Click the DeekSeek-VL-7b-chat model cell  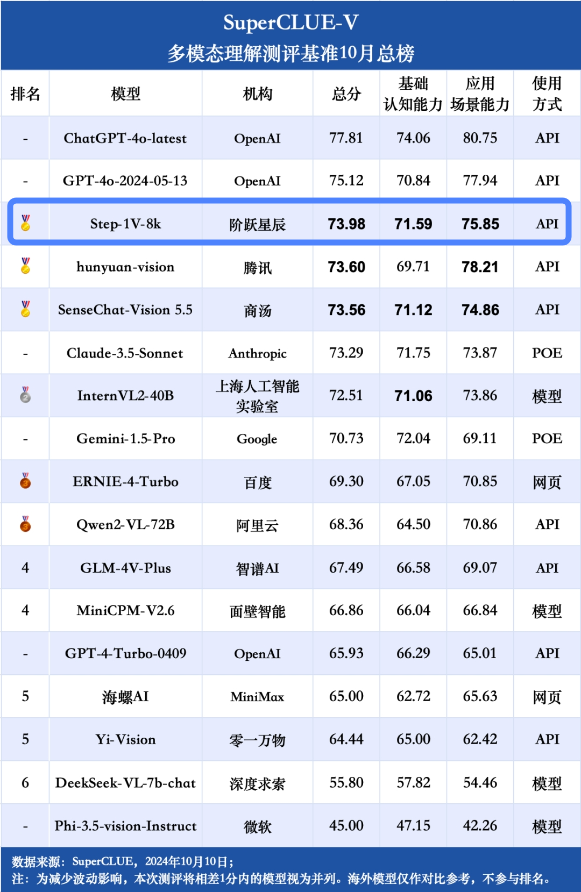tap(125, 783)
